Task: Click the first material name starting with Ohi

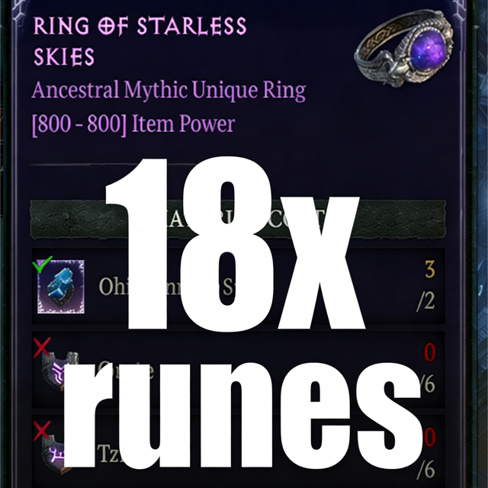Action: pos(112,286)
